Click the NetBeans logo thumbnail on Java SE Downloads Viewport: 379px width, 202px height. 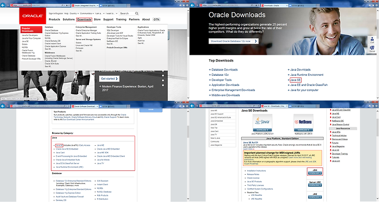click(x=303, y=123)
